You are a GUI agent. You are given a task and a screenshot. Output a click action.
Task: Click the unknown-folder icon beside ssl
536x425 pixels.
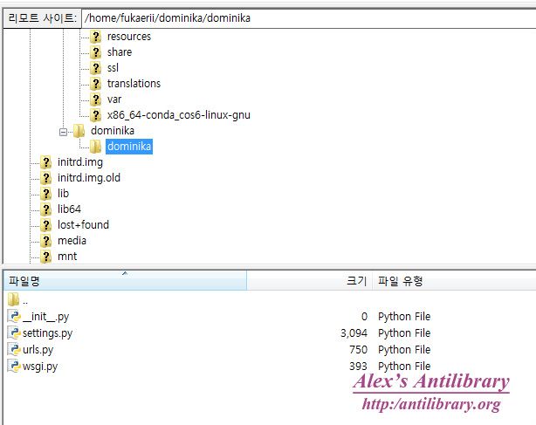click(x=96, y=68)
